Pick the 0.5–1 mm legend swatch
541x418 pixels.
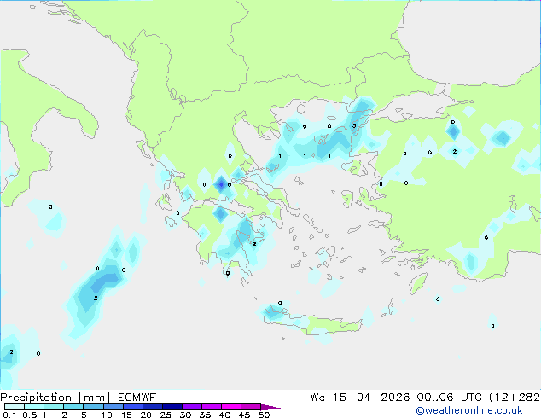[x=34, y=407]
